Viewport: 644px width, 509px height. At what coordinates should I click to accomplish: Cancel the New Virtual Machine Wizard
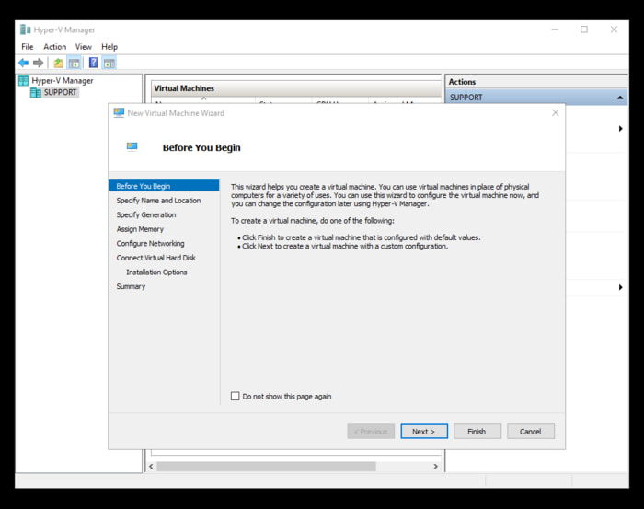[531, 432]
